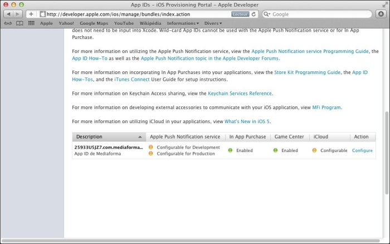Click the 'App ID de Mediaforma' description text

(97, 154)
